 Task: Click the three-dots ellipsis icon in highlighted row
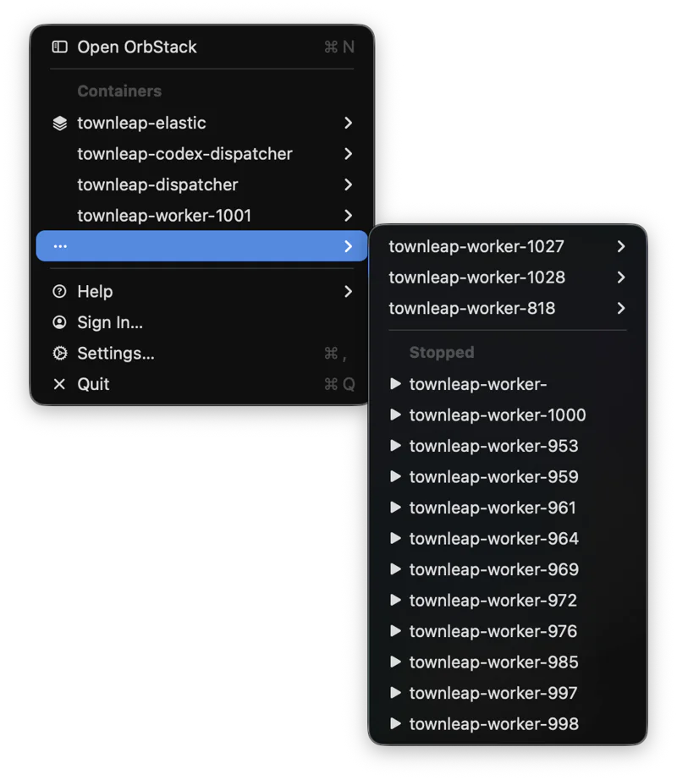tap(60, 246)
